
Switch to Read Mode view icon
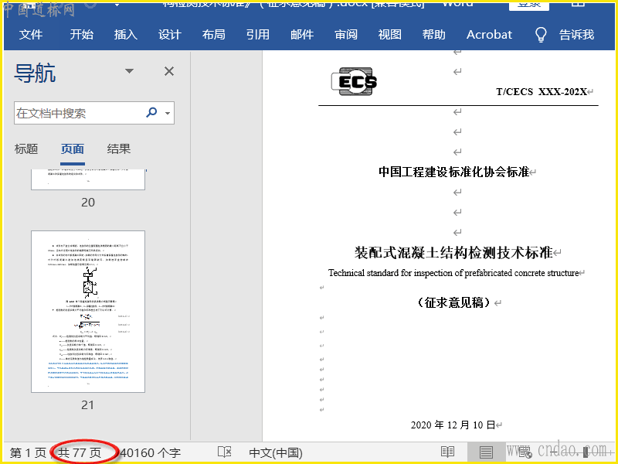447,452
